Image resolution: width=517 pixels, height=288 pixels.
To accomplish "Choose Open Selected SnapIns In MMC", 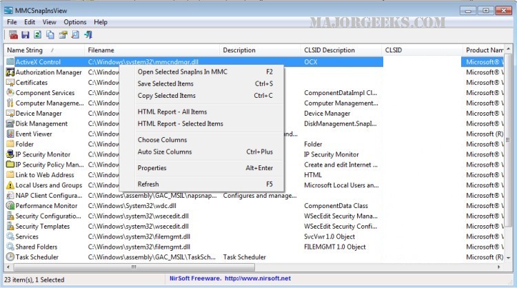I will click(x=201, y=72).
